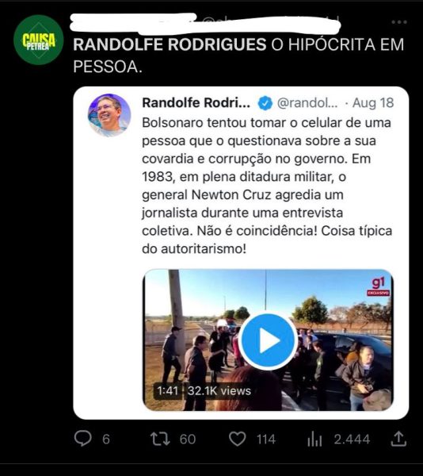This screenshot has width=423, height=476.
Task: Open Randolfe Rodrigues profile picture
Action: pyautogui.click(x=109, y=115)
